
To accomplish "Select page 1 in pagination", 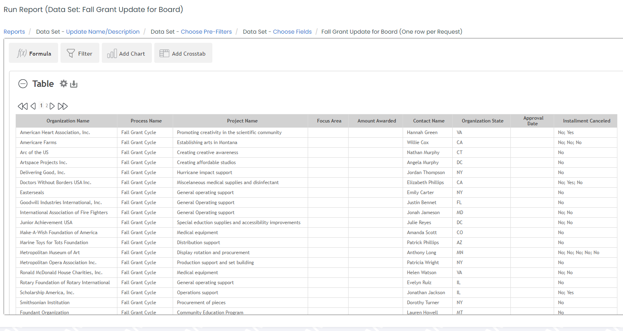I will [x=41, y=106].
